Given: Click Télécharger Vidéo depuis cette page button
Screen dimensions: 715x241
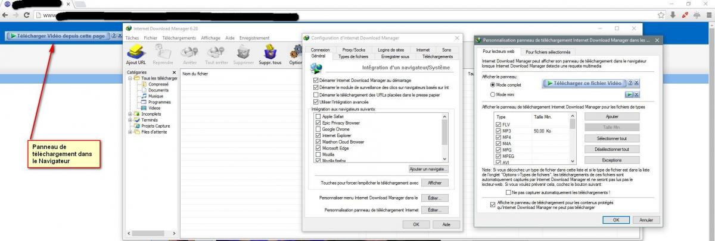Looking at the screenshot, I should (x=58, y=36).
